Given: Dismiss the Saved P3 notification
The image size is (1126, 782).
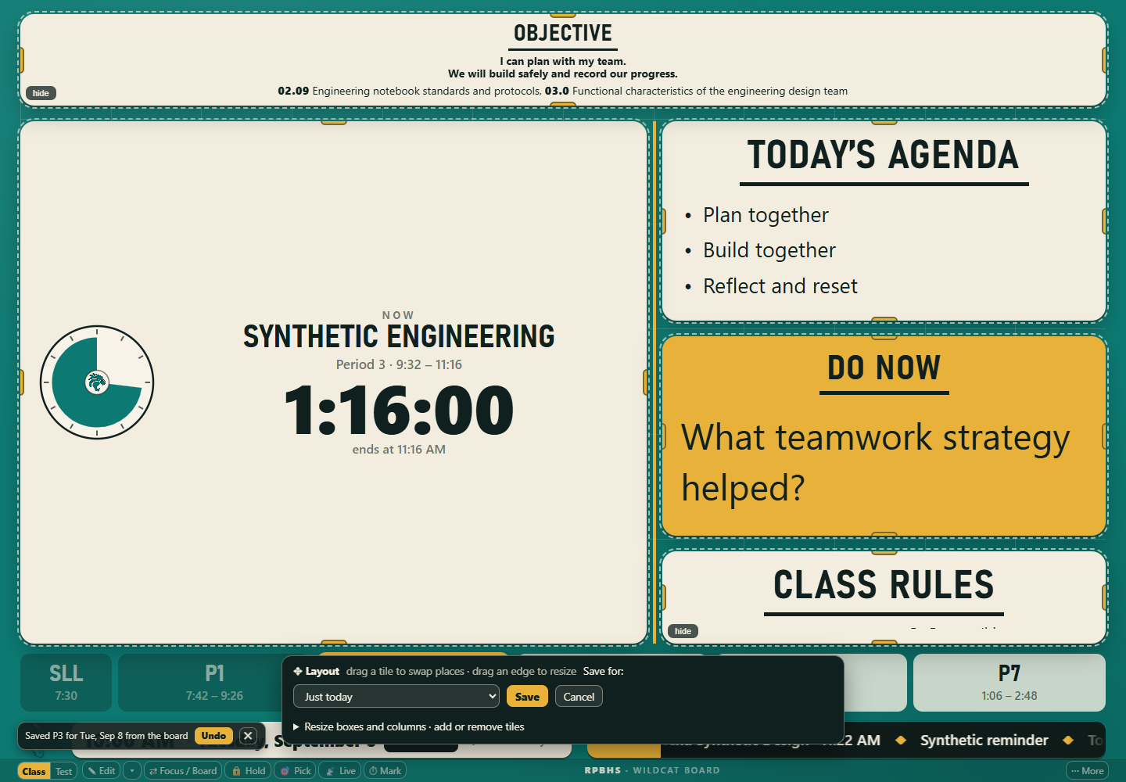Looking at the screenshot, I should pos(248,736).
